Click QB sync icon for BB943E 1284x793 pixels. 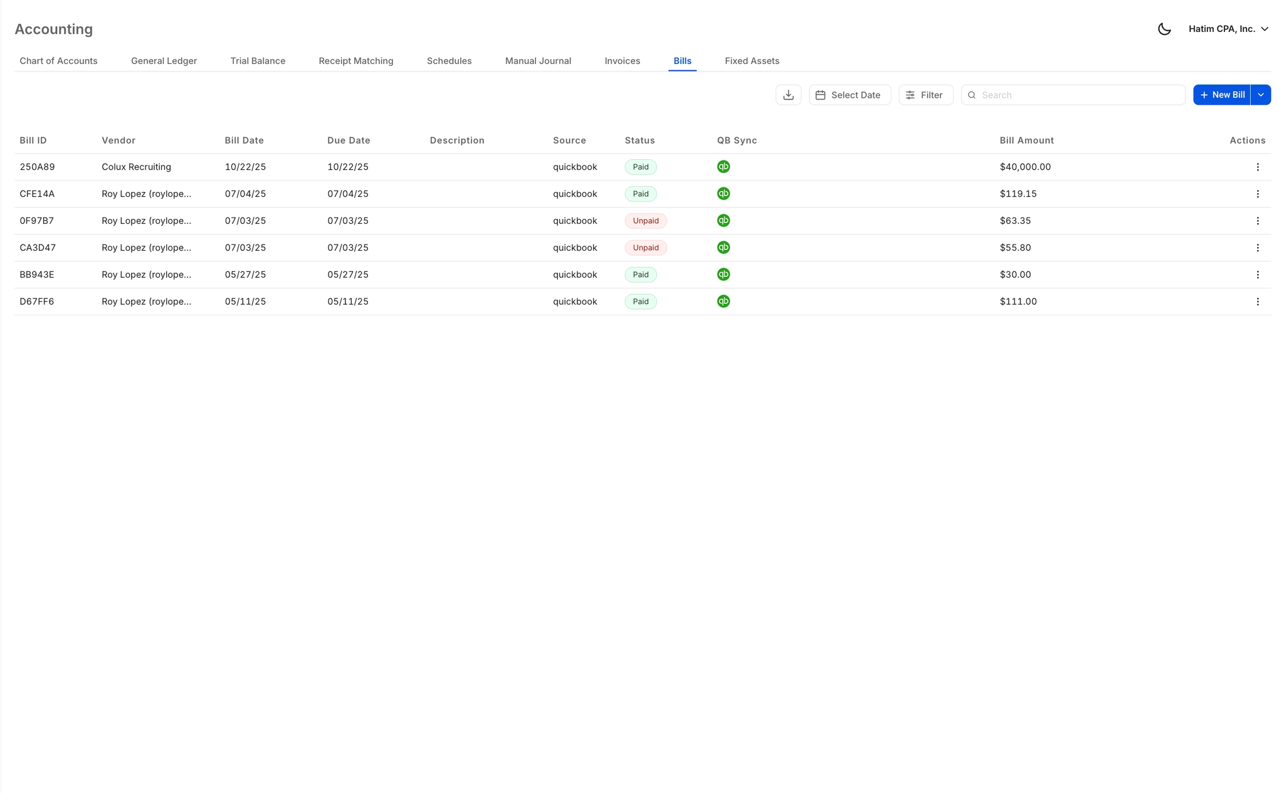[724, 275]
